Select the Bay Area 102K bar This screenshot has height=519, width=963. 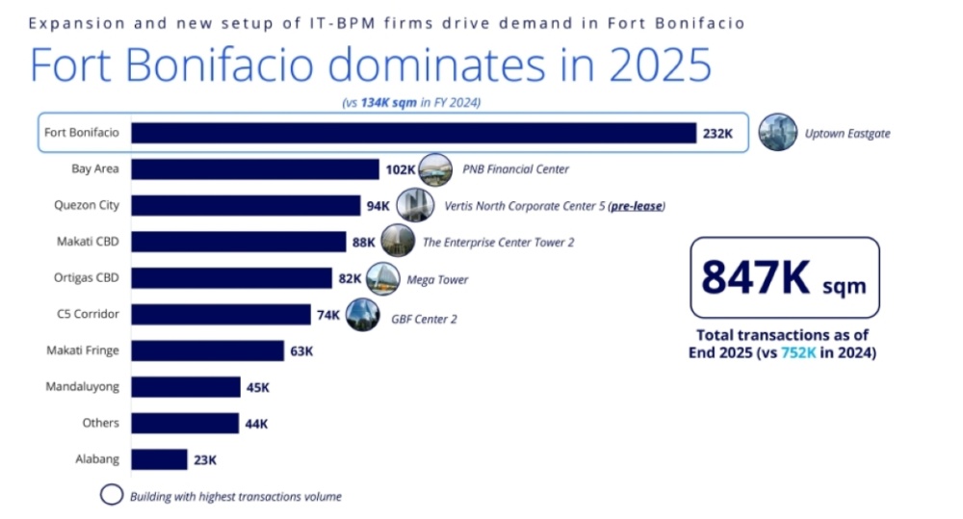255,169
